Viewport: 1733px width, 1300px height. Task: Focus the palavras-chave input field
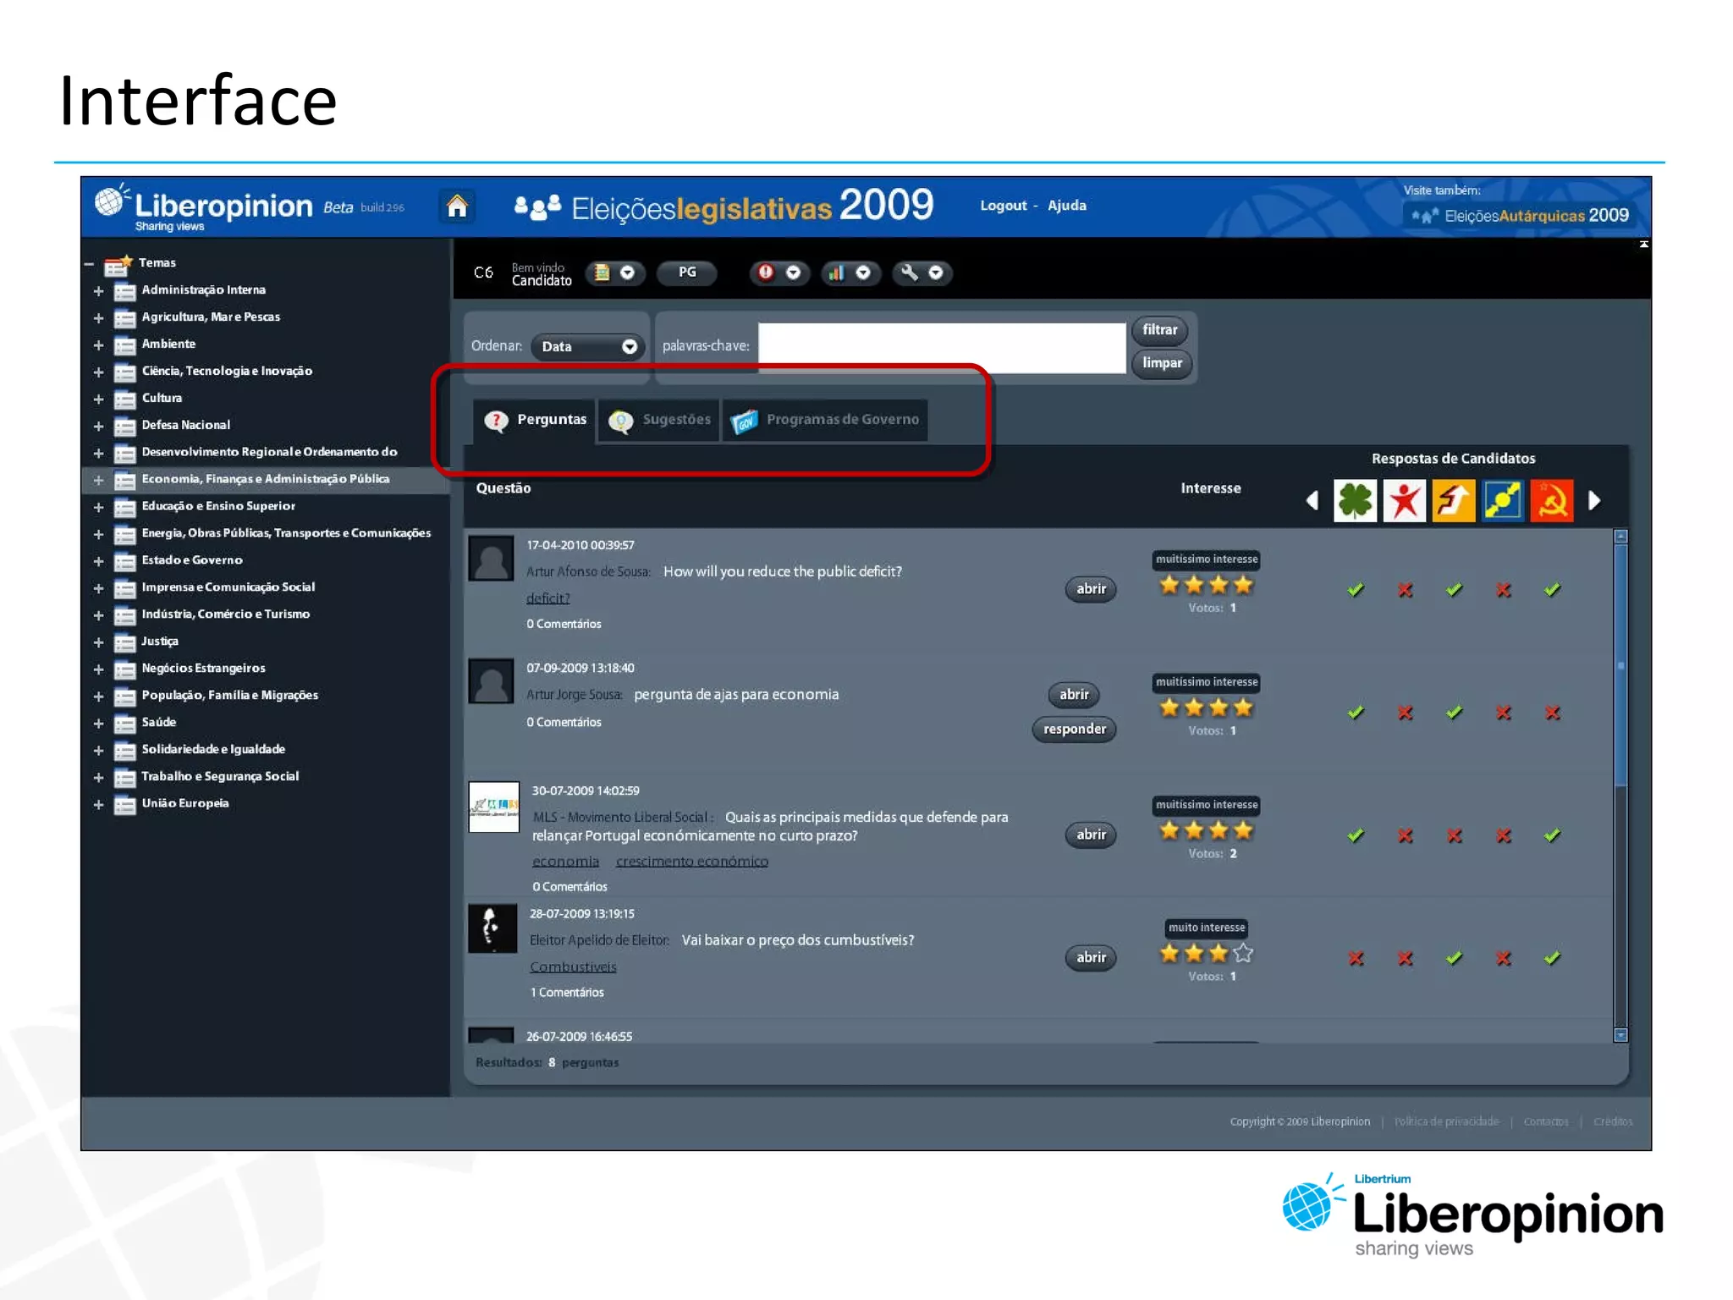[x=942, y=346]
